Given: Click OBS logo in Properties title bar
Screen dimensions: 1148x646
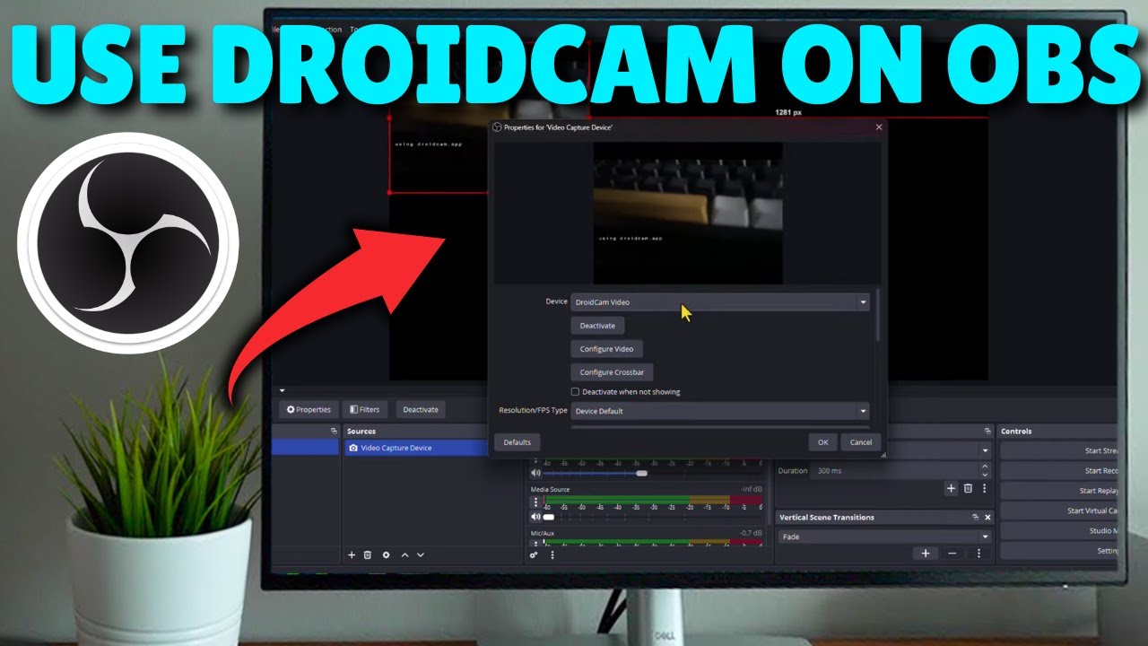Looking at the screenshot, I should coord(497,127).
